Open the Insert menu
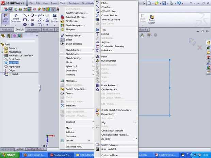211x158 pixels. [54, 3]
